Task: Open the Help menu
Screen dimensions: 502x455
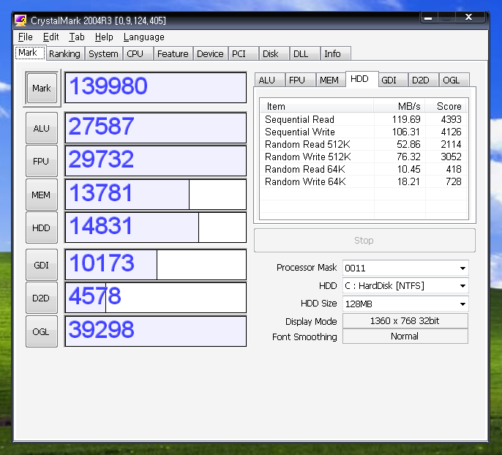Action: point(104,37)
